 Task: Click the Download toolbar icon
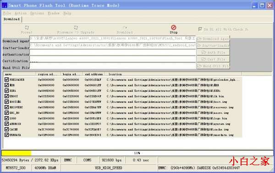click(125, 28)
